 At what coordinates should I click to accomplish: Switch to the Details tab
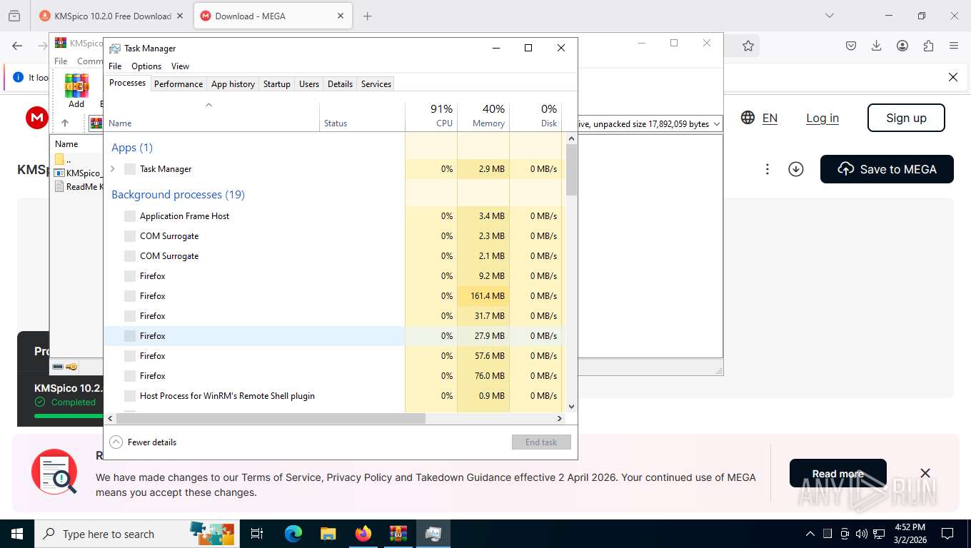[x=340, y=84]
